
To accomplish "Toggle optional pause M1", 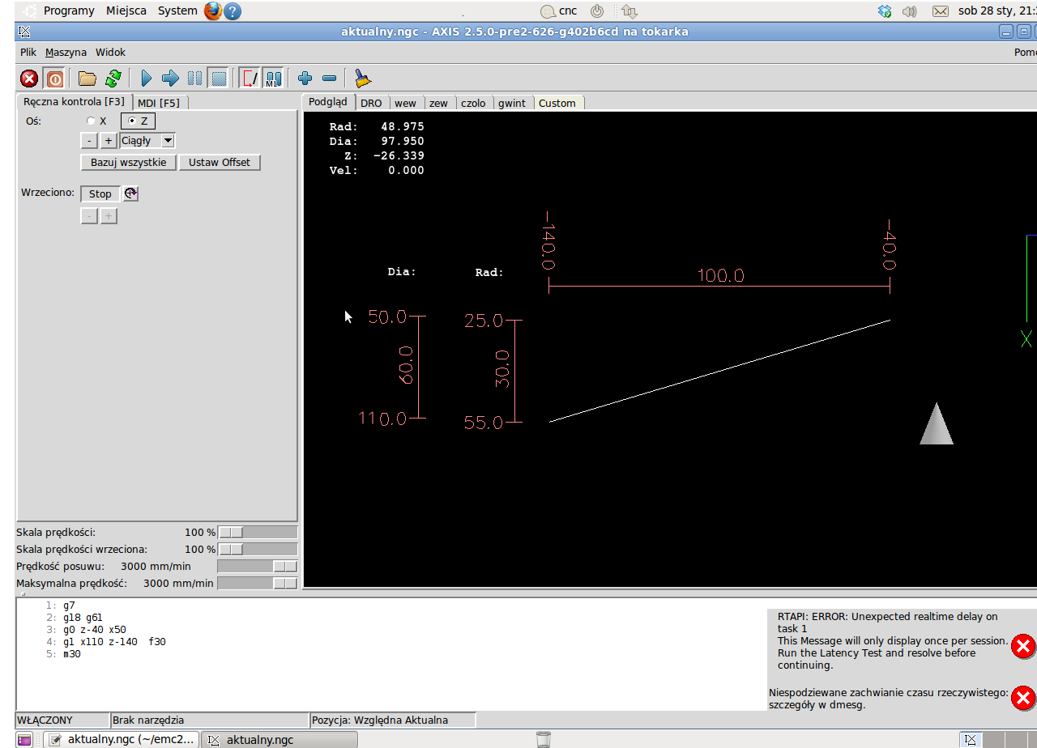I will point(274,79).
